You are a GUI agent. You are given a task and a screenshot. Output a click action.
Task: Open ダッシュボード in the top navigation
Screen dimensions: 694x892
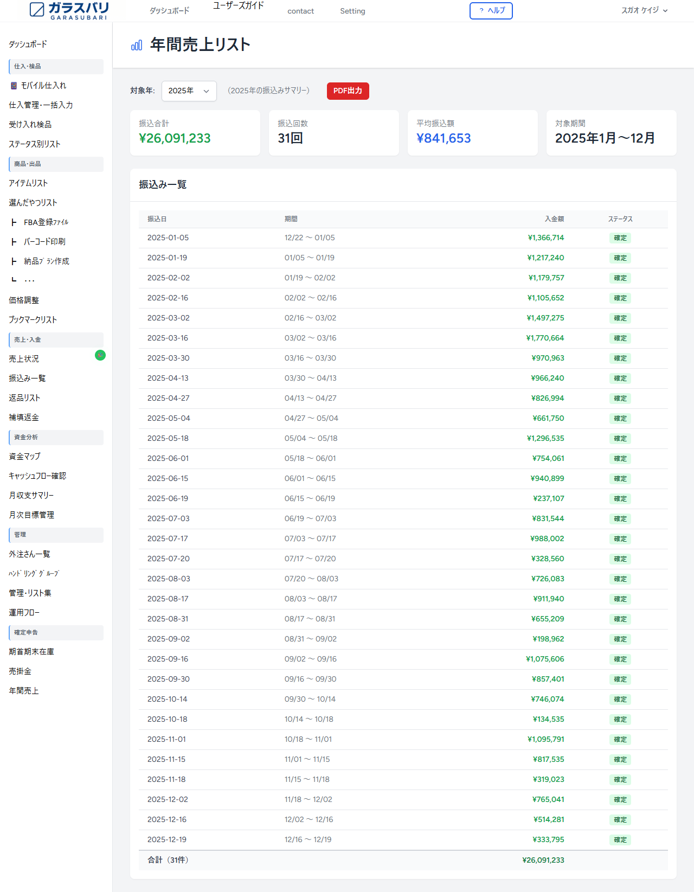pyautogui.click(x=169, y=11)
